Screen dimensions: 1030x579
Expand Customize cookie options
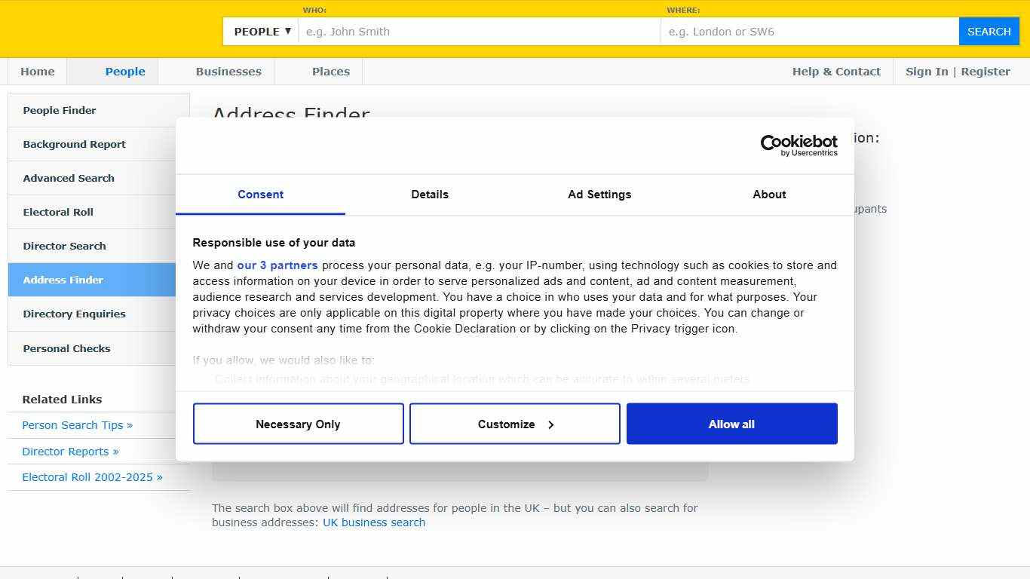tap(514, 424)
